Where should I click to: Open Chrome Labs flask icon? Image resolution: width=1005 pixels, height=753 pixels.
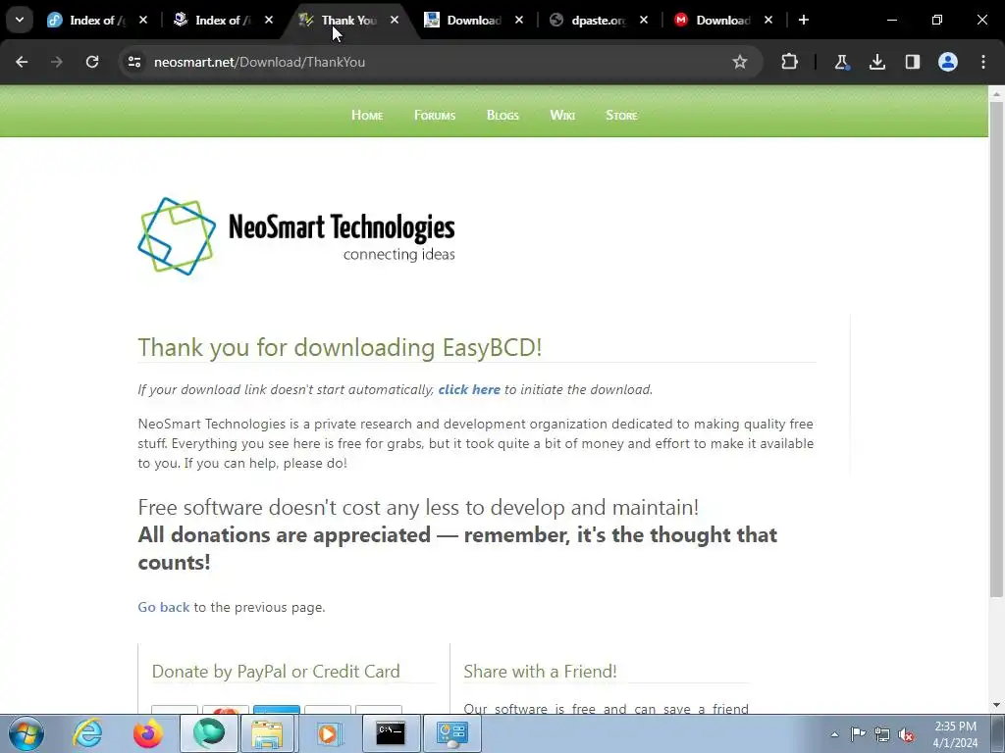point(841,62)
